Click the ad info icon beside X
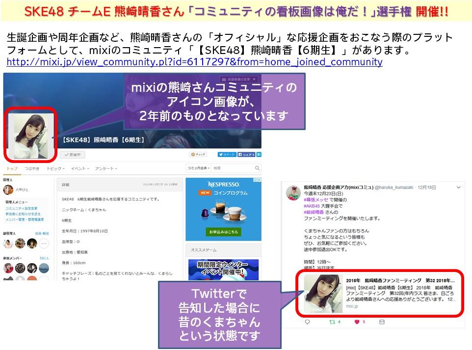Image resolution: width=472 pixels, height=350 pixels. click(x=255, y=180)
